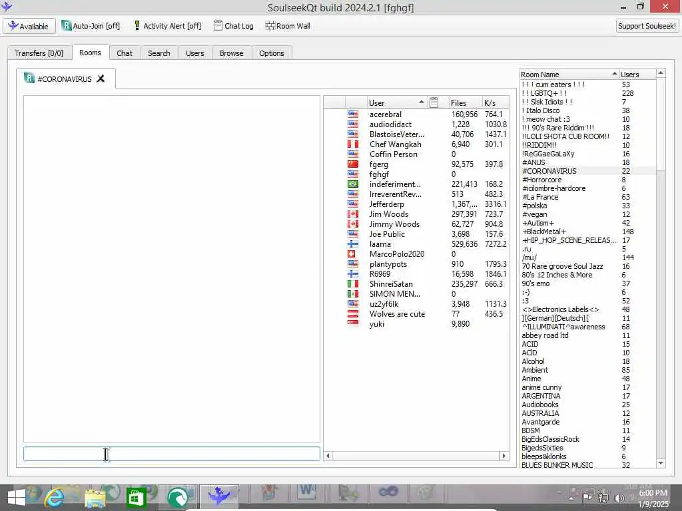Click the Swiss flag beside MarcoPolo2020
This screenshot has width=682, height=511.
(x=352, y=254)
